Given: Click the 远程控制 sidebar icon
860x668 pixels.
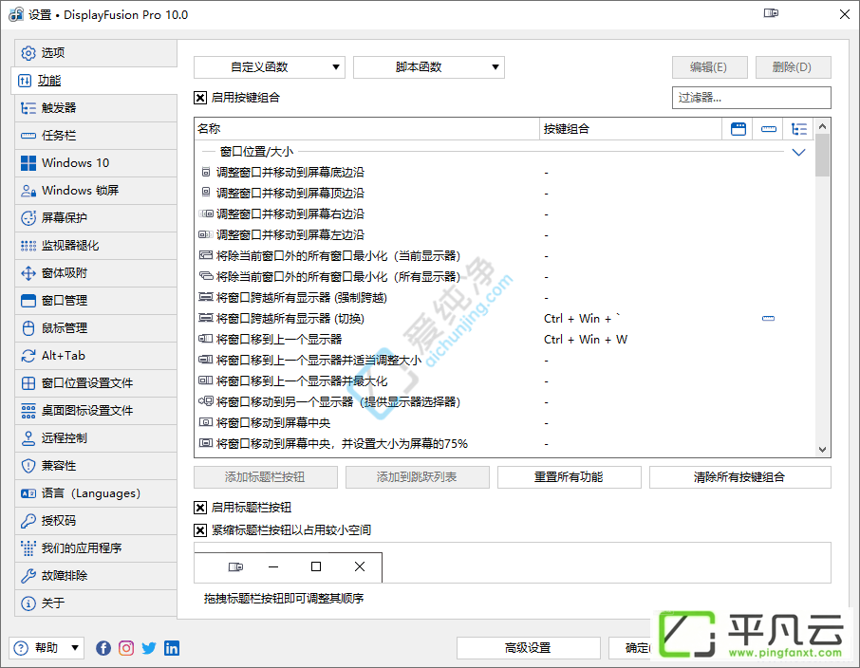Looking at the screenshot, I should pos(28,438).
